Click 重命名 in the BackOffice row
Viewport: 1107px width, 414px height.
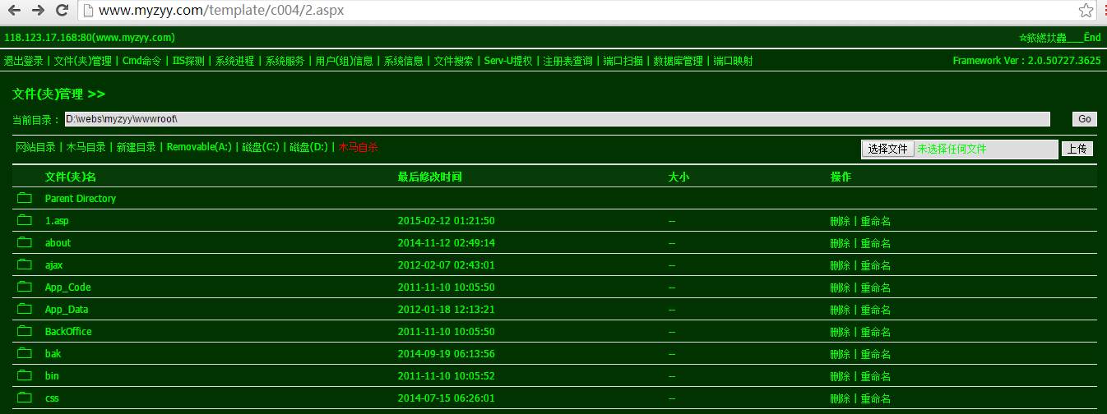click(x=876, y=332)
